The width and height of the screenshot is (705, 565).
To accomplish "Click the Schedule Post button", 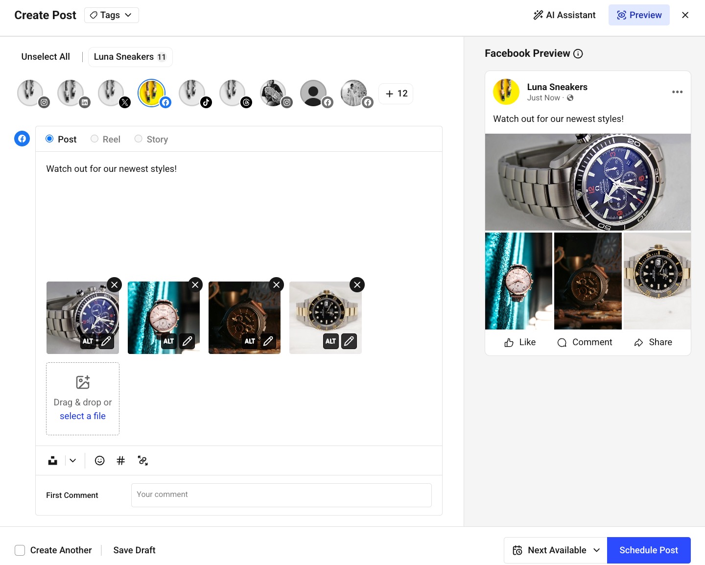I will 649,550.
